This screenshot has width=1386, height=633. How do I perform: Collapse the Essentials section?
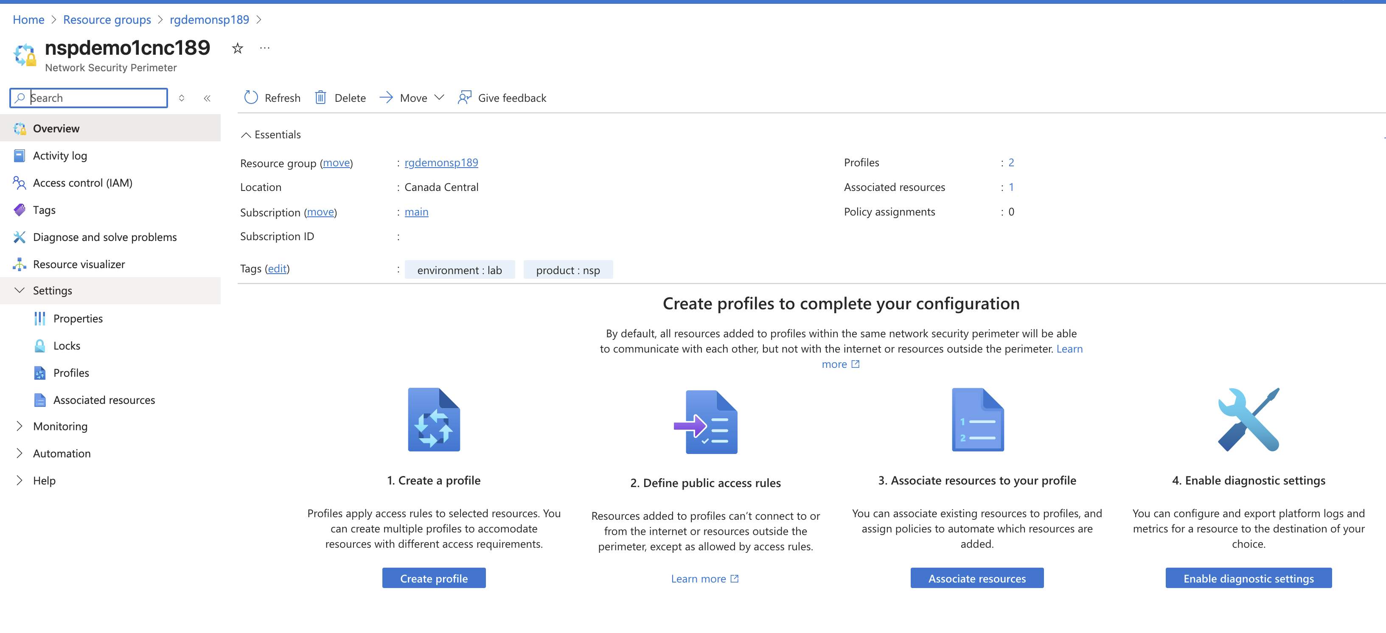click(x=246, y=134)
